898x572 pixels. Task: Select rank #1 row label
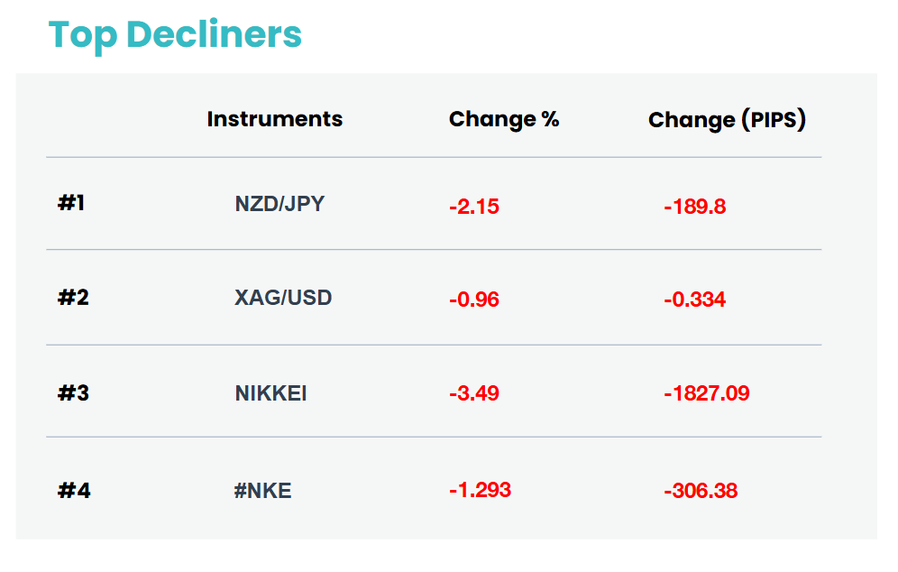tap(71, 202)
